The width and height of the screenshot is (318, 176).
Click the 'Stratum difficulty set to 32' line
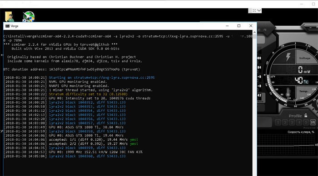pos(65,94)
